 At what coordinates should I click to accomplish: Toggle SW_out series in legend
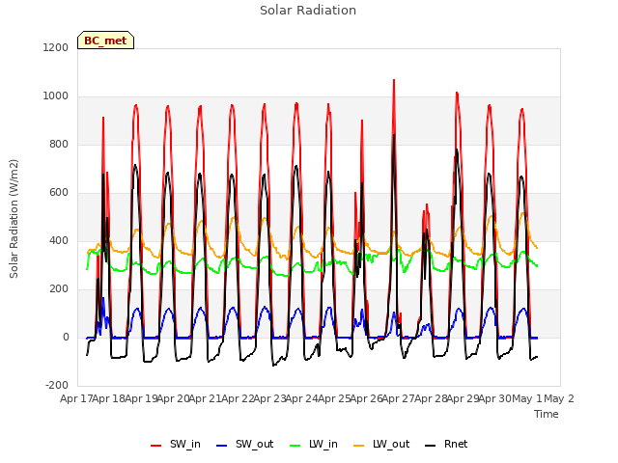coord(245,444)
